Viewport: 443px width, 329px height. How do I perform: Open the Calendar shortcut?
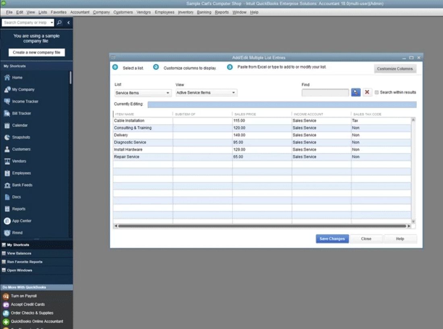click(16, 125)
